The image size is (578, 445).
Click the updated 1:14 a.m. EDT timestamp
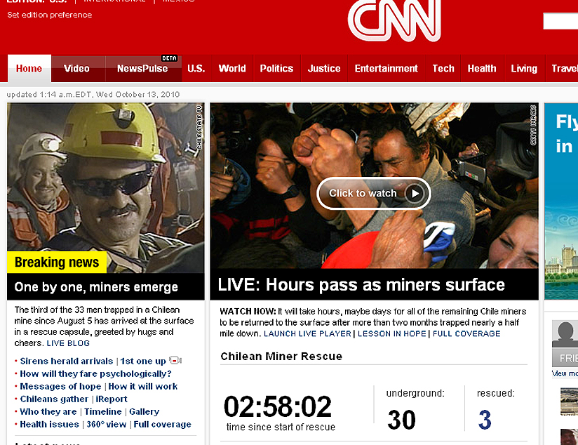93,95
